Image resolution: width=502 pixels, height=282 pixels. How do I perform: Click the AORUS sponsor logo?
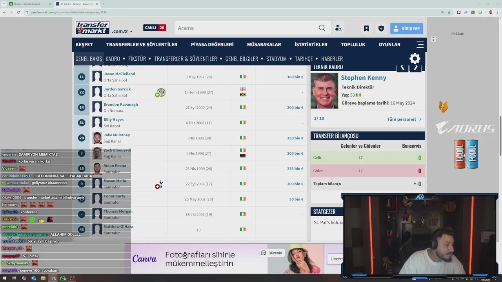[466, 128]
